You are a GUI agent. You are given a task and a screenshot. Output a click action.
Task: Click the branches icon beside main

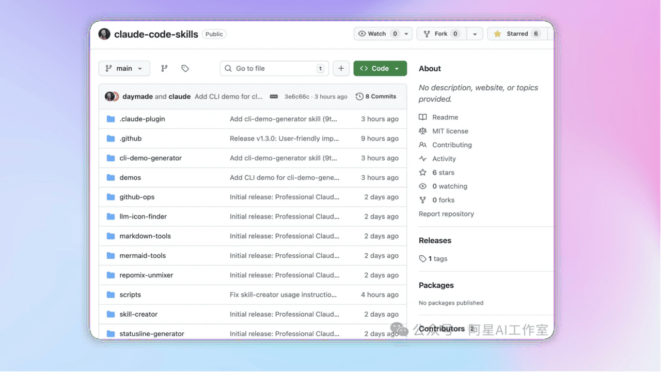[x=164, y=68]
